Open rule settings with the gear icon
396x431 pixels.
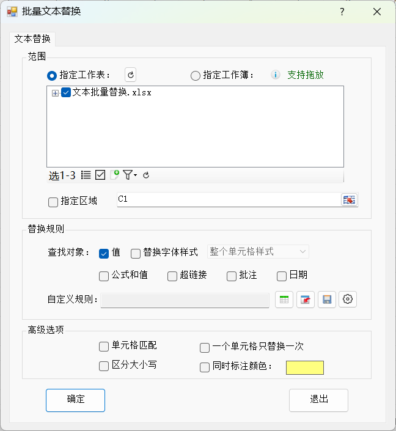(348, 300)
